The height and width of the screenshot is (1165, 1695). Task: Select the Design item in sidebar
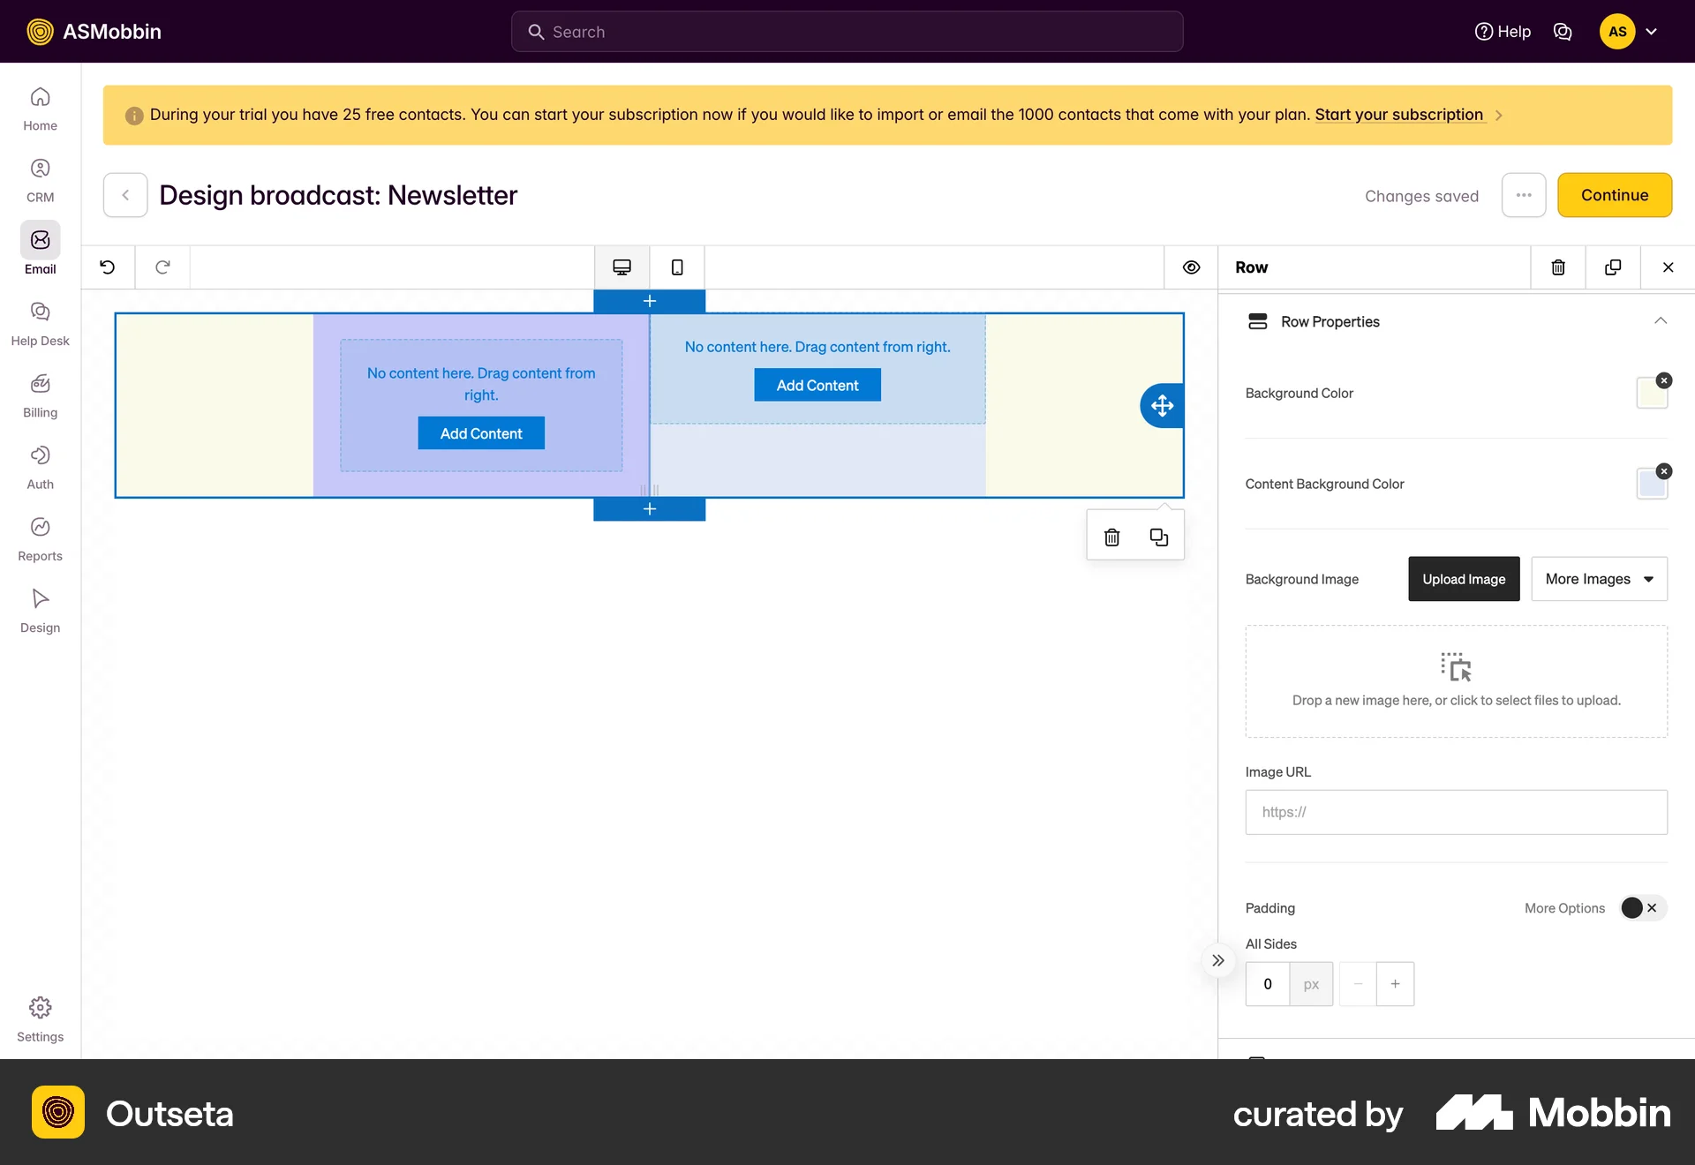click(x=40, y=611)
